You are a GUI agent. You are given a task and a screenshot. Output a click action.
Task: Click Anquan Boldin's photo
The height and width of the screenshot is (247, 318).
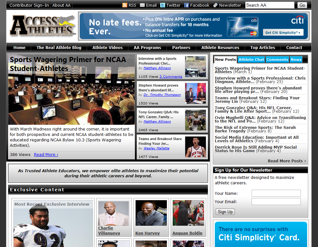click(188, 213)
